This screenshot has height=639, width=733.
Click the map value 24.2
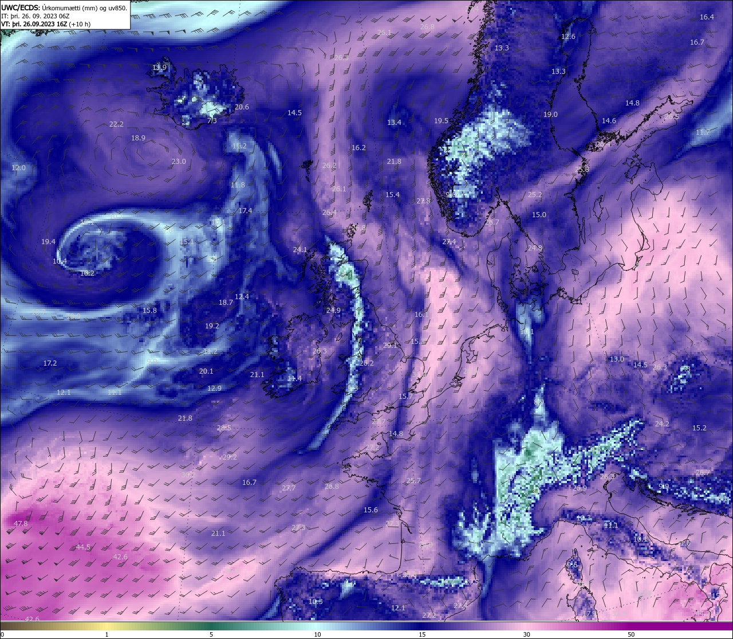[x=661, y=424]
